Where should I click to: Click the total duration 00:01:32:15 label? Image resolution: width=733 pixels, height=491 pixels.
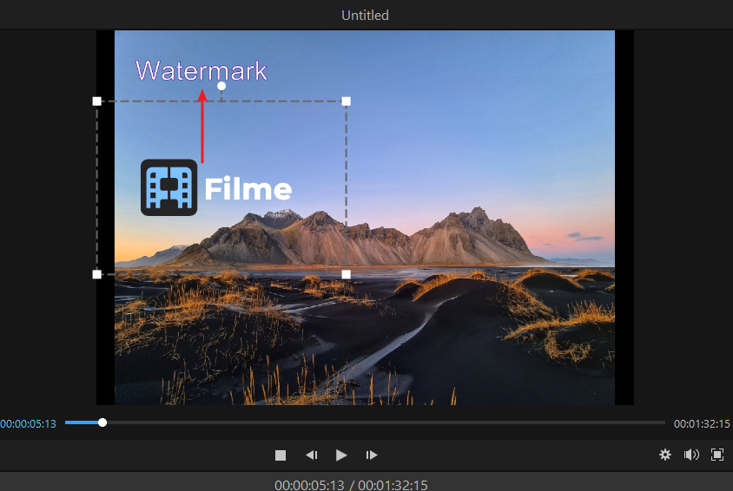click(x=702, y=424)
